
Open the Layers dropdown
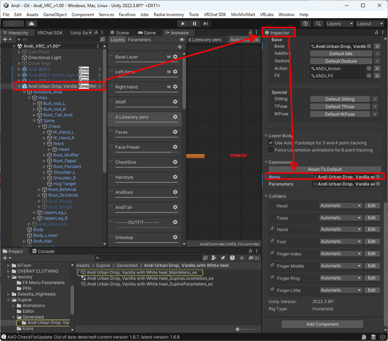(x=340, y=23)
